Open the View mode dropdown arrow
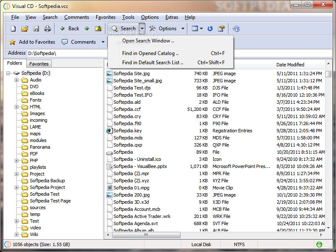 pos(201,29)
